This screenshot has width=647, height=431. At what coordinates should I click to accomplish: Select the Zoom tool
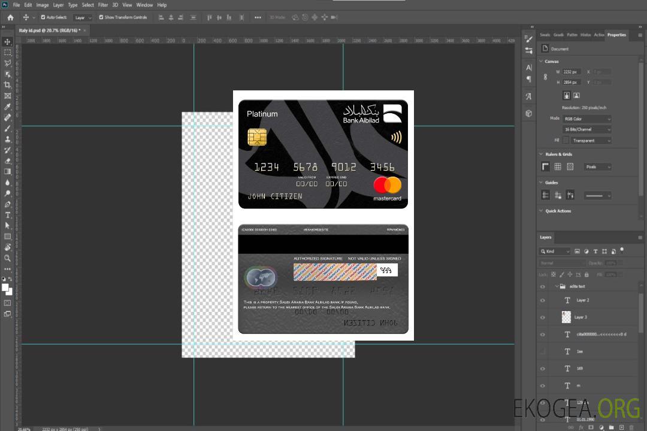(7, 258)
